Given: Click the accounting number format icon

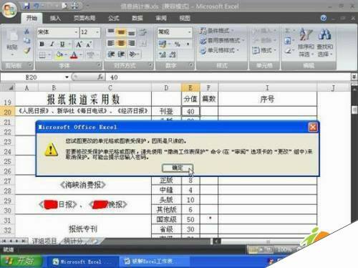Looking at the screenshot, I should click(163, 44).
